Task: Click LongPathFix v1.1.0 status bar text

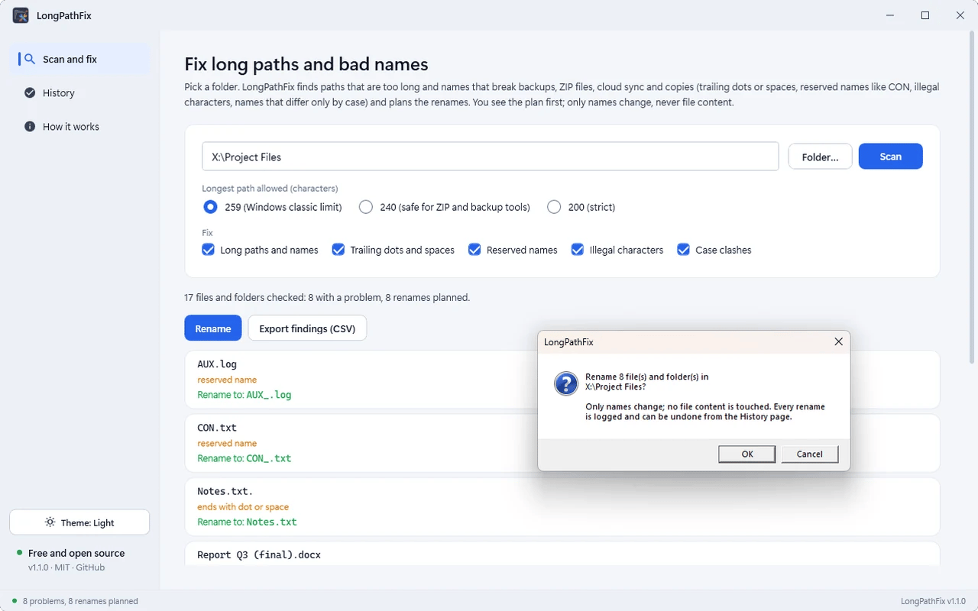Action: 934,601
